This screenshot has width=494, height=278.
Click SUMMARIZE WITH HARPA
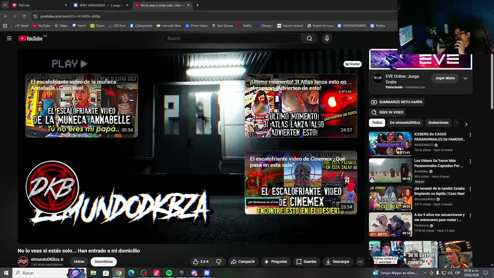click(x=397, y=102)
